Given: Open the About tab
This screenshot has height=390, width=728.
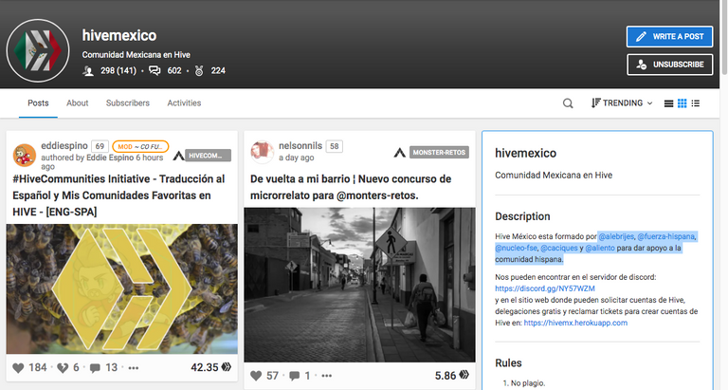Looking at the screenshot, I should point(77,103).
